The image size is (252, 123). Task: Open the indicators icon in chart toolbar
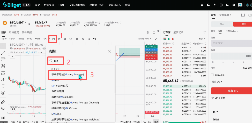click(x=54, y=39)
